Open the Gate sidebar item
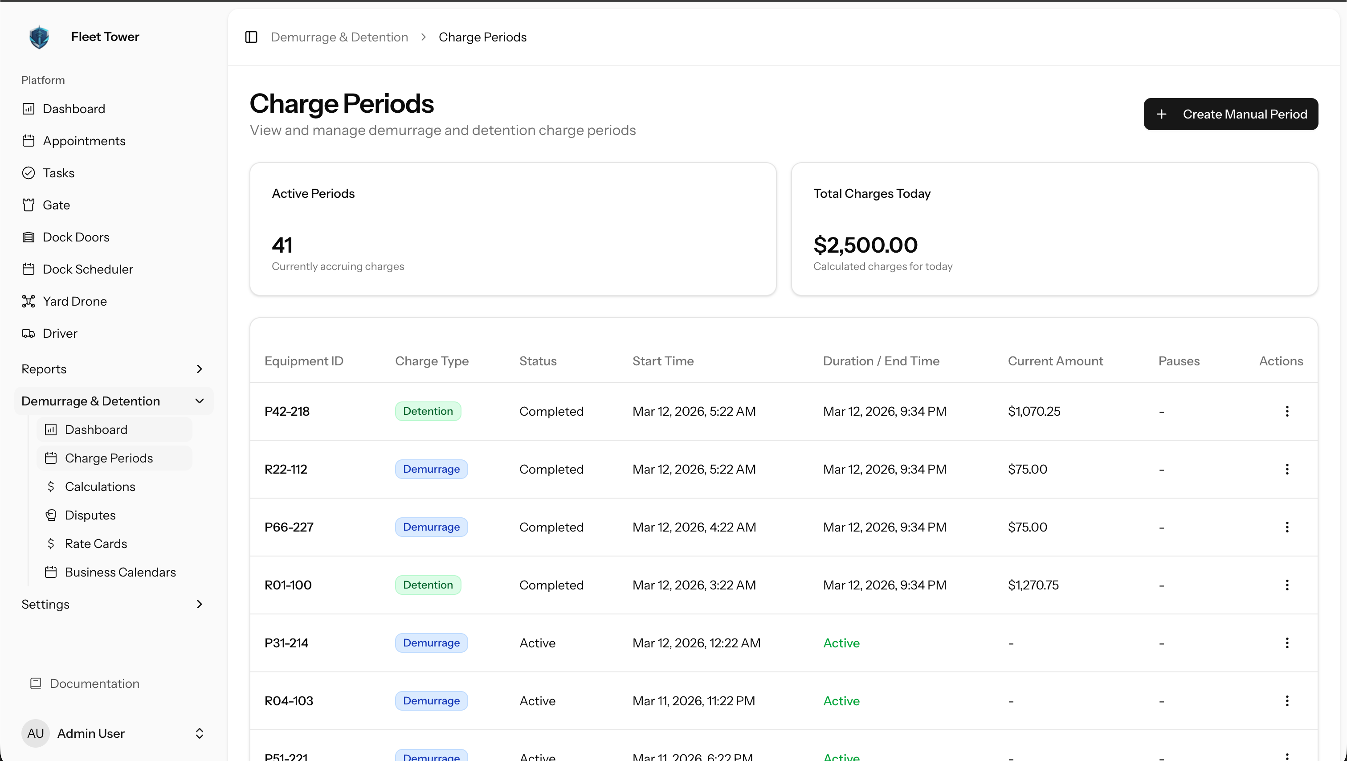The image size is (1347, 761). pos(56,205)
